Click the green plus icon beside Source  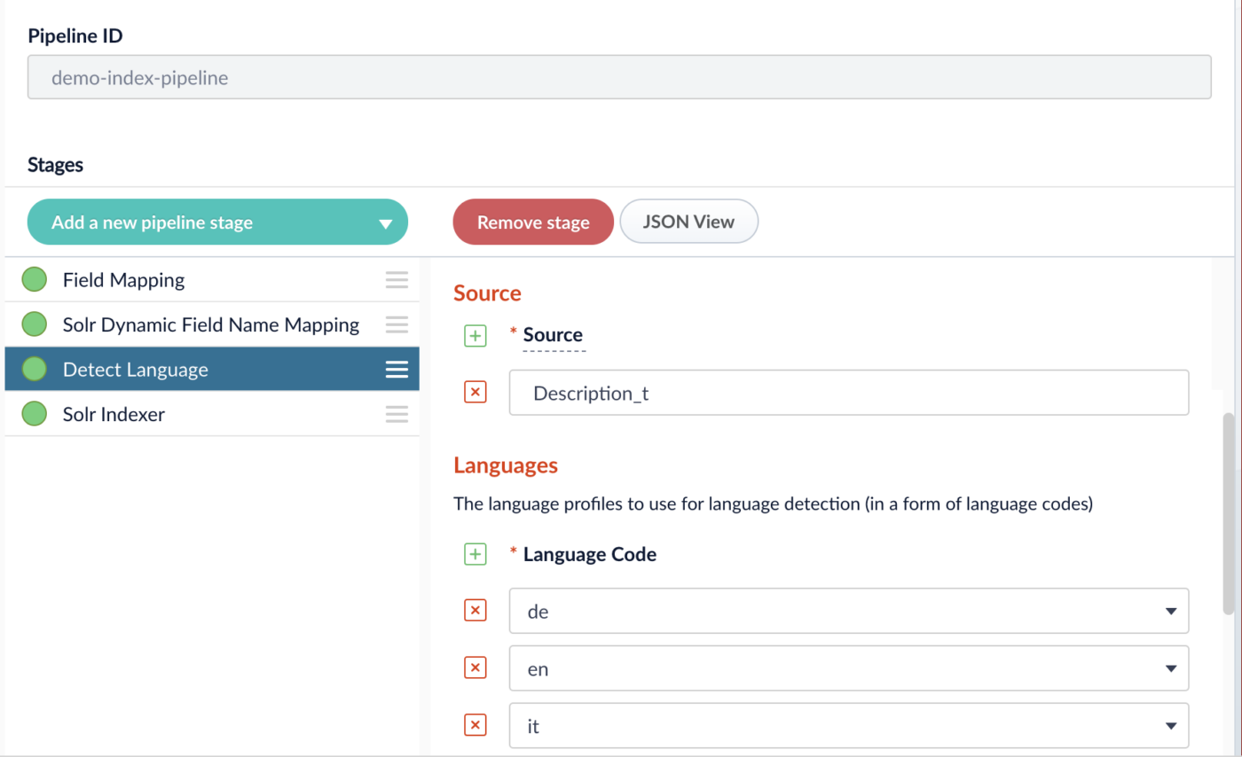click(x=476, y=336)
